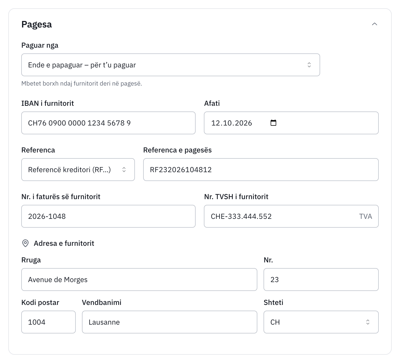Click the Nr. TVSH i furnitorit field
Screen dimensions: 400x363
click(291, 216)
